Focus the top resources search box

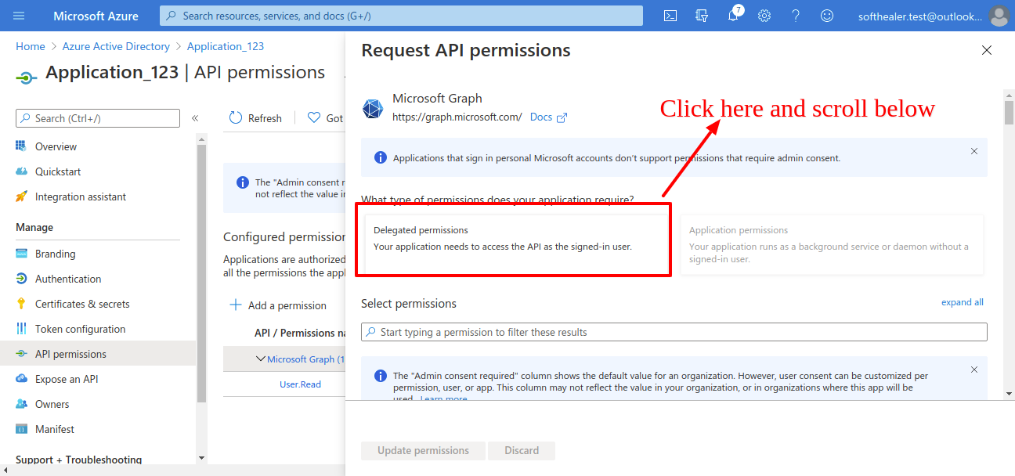coord(402,16)
